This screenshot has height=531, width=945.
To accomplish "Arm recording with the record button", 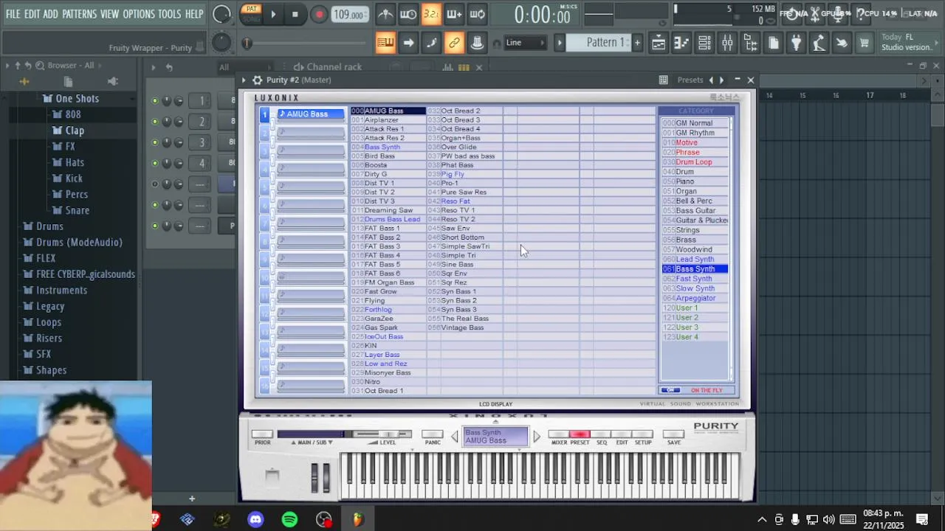I will click(x=319, y=14).
